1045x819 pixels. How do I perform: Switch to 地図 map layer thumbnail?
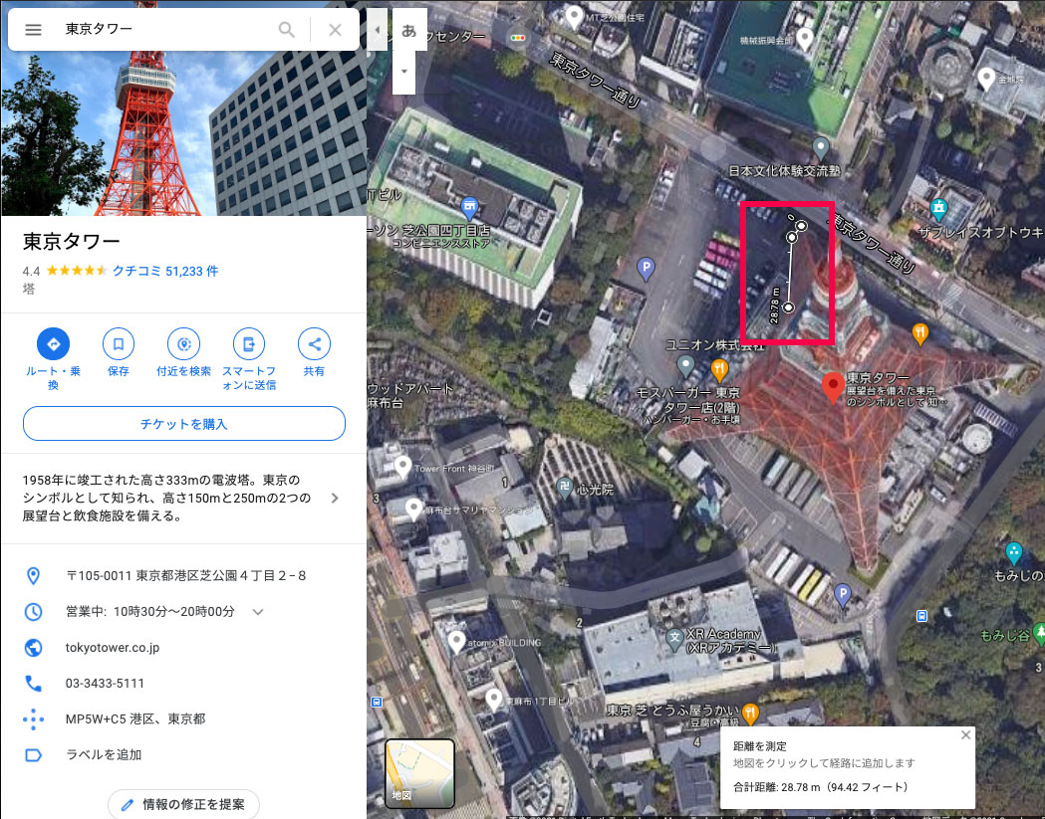419,773
